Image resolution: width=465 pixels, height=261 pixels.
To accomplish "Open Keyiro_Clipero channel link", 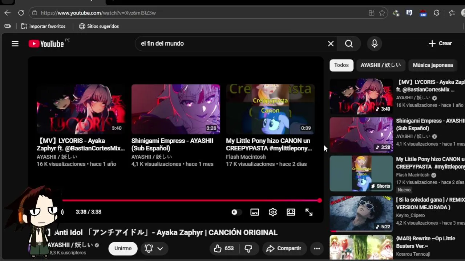I will click(x=411, y=215).
